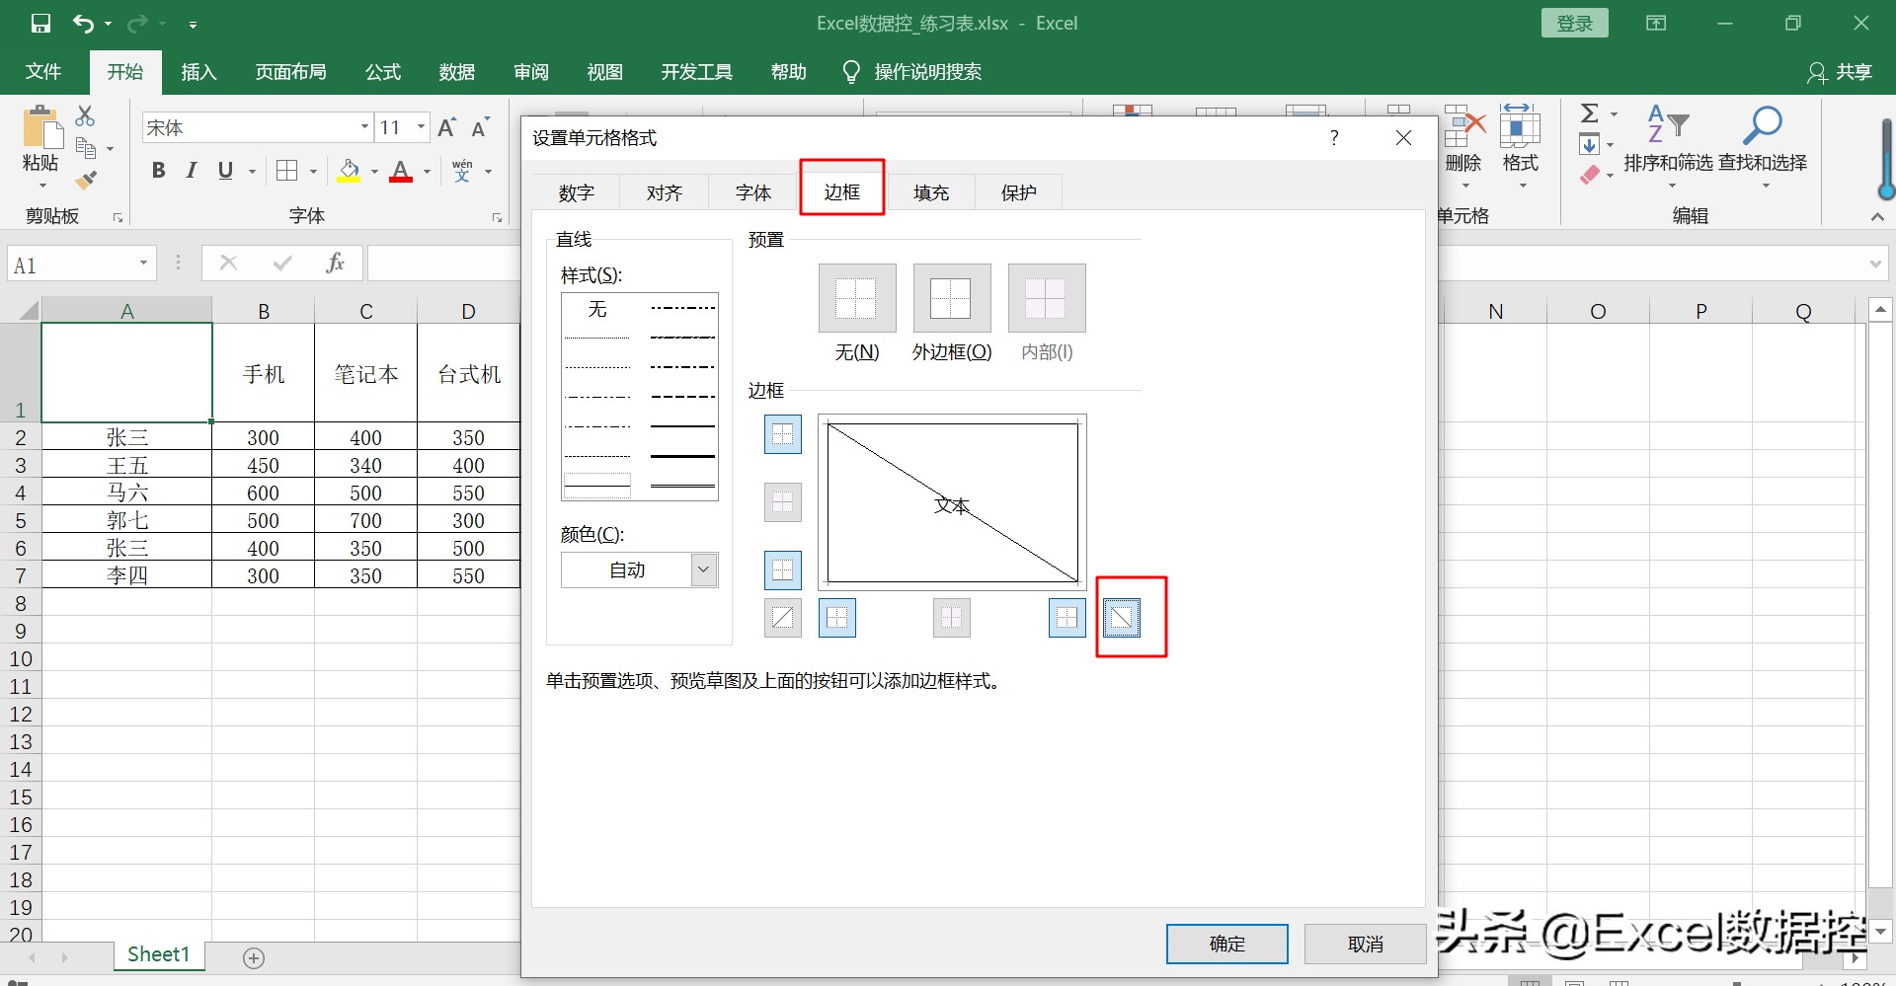Apply italic formatting
1896x986 pixels.
coord(191,170)
